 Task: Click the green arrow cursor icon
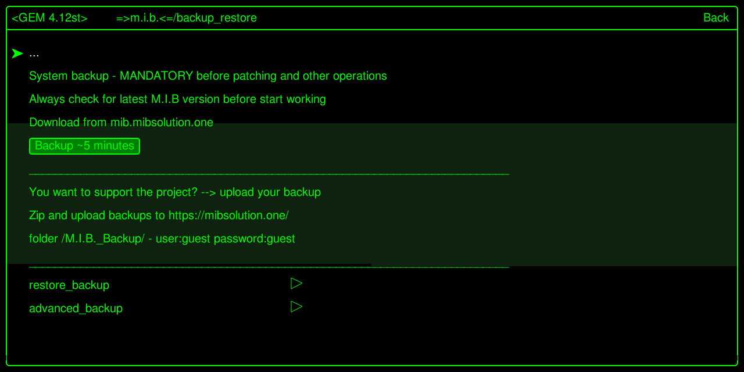17,53
